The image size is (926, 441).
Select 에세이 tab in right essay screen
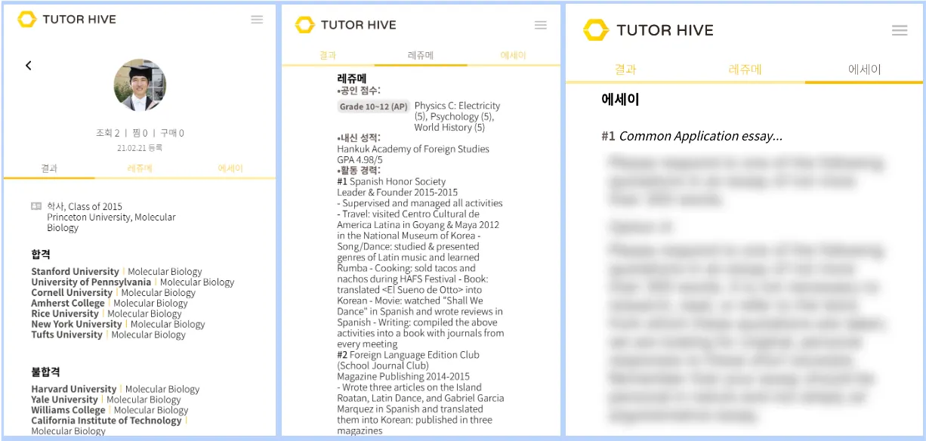[x=864, y=69]
